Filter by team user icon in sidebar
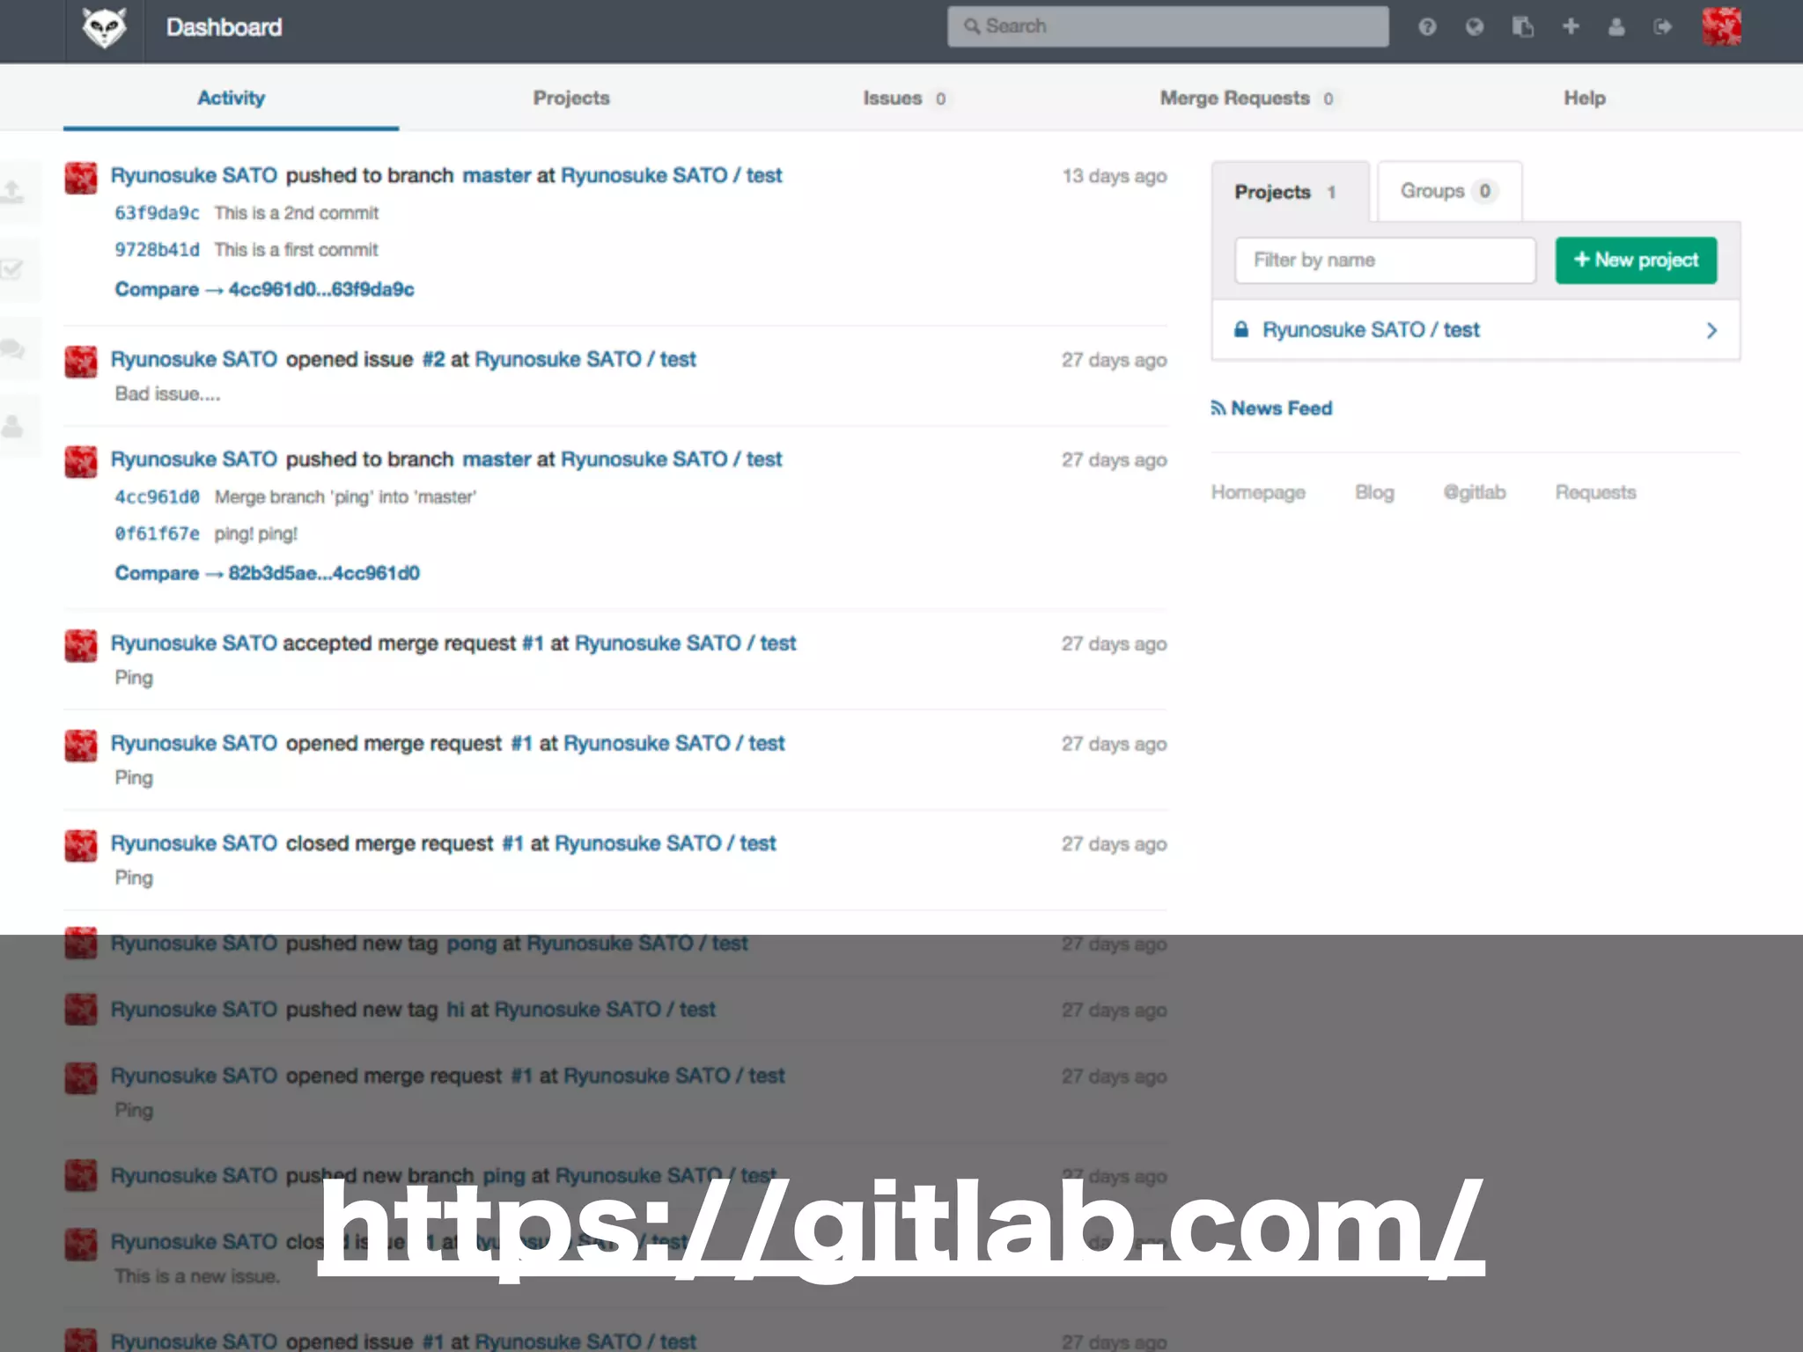Screen dimensions: 1803x1352 12,427
